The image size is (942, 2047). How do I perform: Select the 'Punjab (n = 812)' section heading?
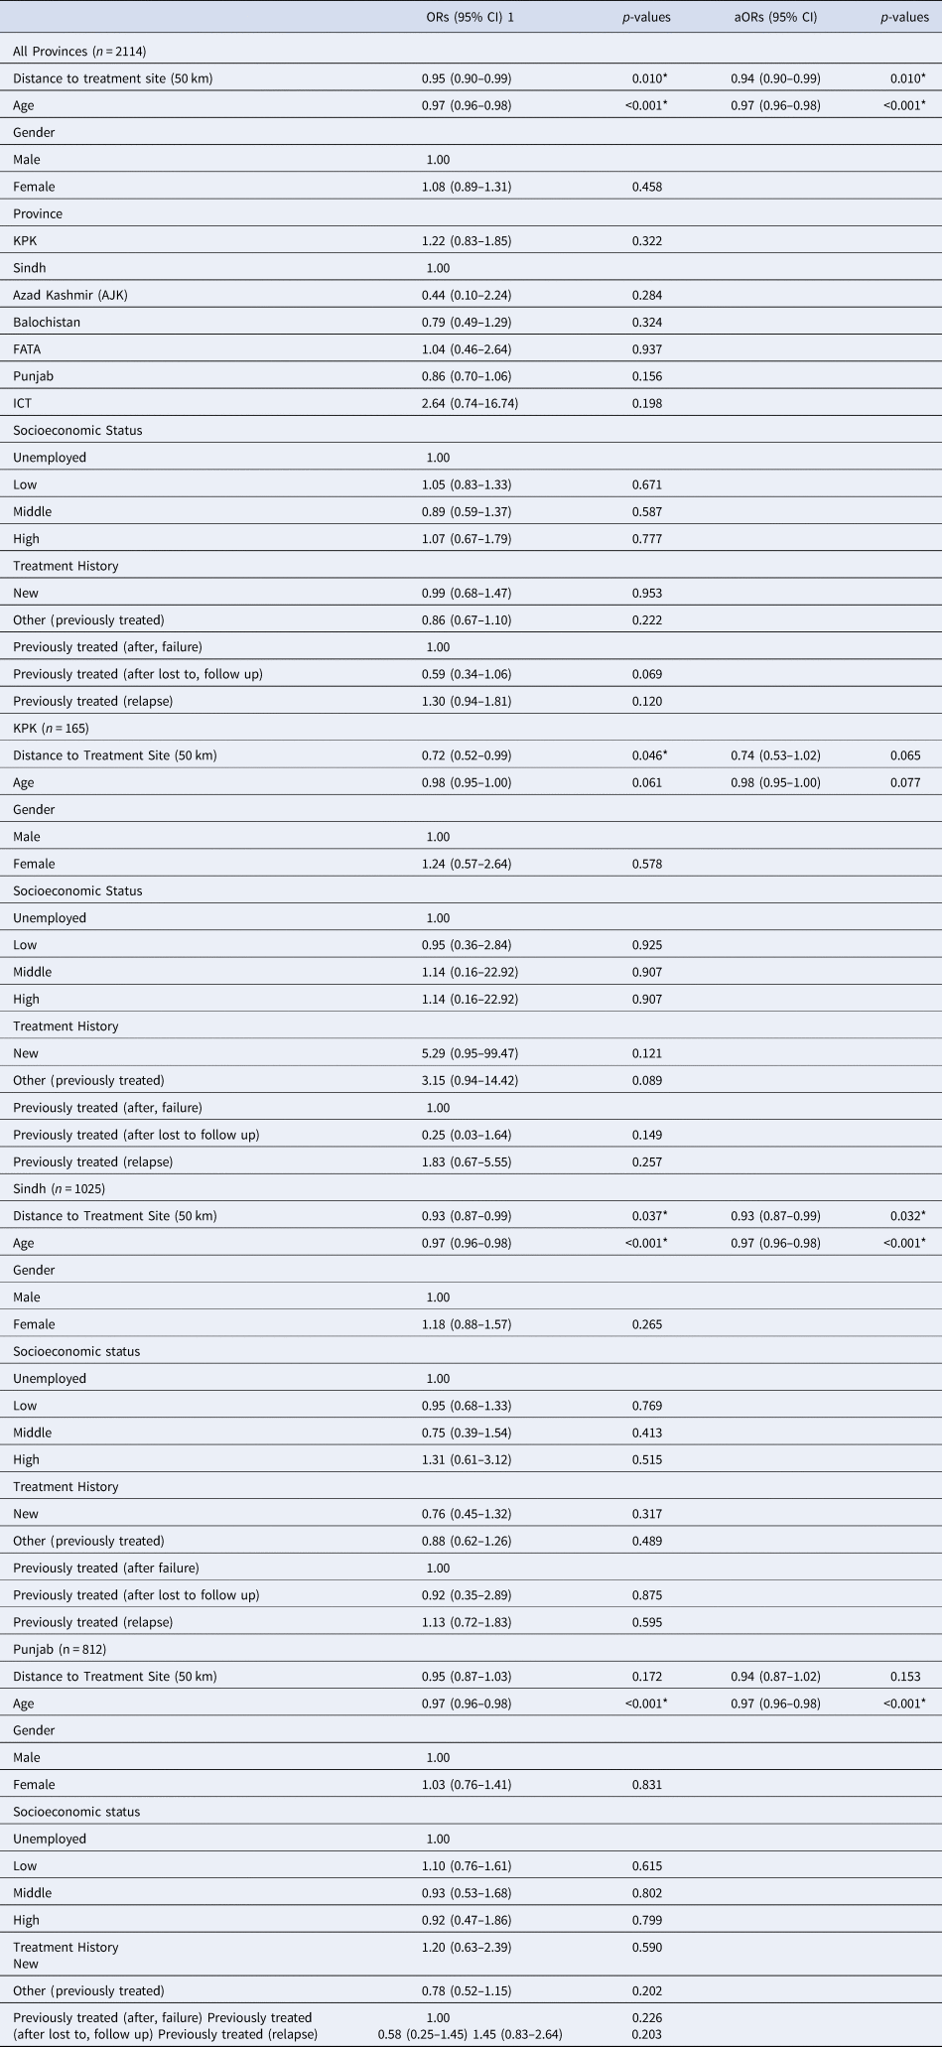[60, 1649]
